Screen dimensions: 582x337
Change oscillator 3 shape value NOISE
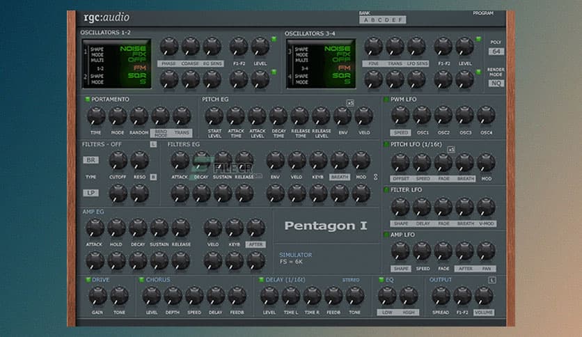pyautogui.click(x=338, y=49)
